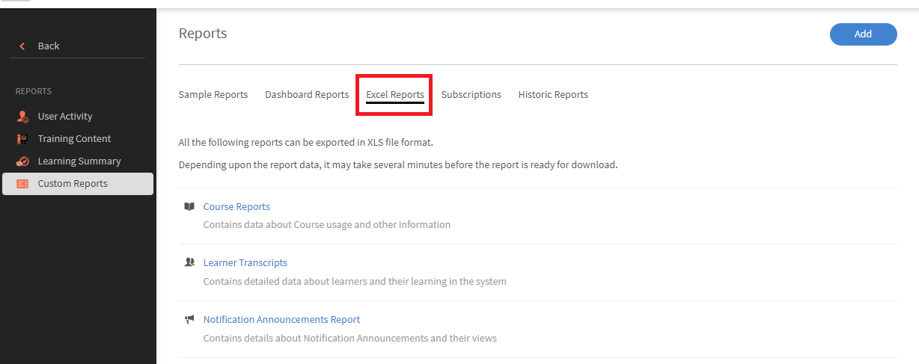This screenshot has height=364, width=919.
Task: Switch to the Dashboard Reports tab
Action: [307, 95]
